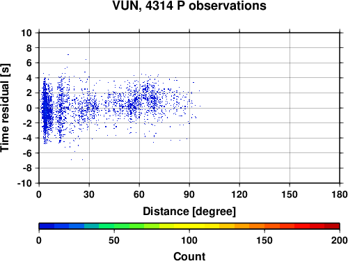
Task: Click y-axis tick label 8
Action: [29, 48]
